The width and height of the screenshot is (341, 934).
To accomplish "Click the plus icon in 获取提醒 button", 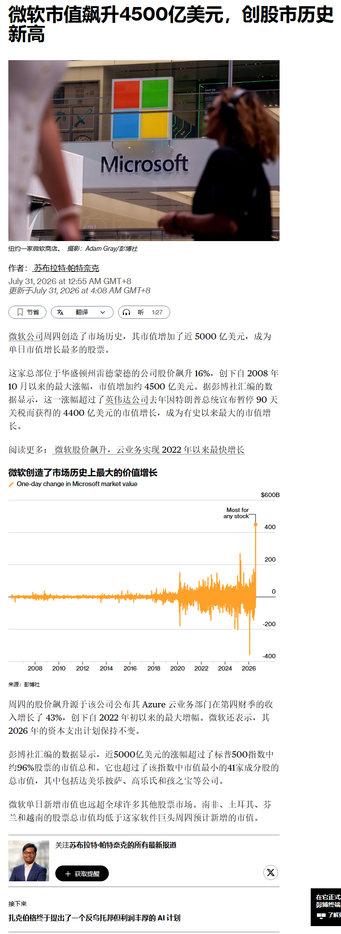I will [x=68, y=874].
